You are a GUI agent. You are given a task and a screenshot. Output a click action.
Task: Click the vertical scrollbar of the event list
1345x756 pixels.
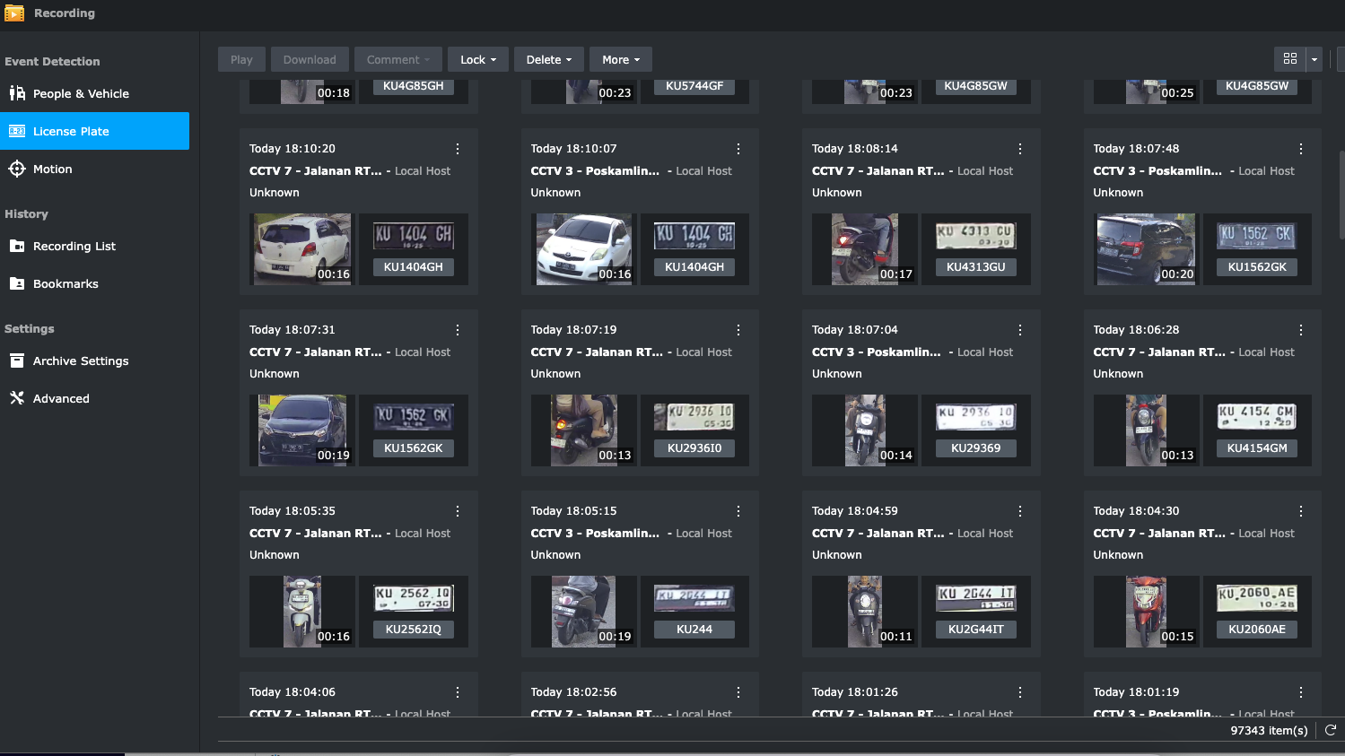coord(1341,197)
